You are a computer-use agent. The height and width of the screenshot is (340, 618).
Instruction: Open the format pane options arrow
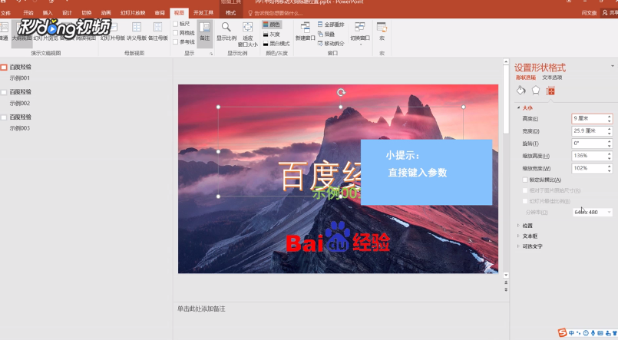[x=613, y=66]
